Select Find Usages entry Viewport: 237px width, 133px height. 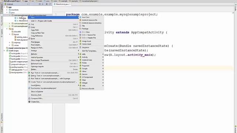click(53, 42)
